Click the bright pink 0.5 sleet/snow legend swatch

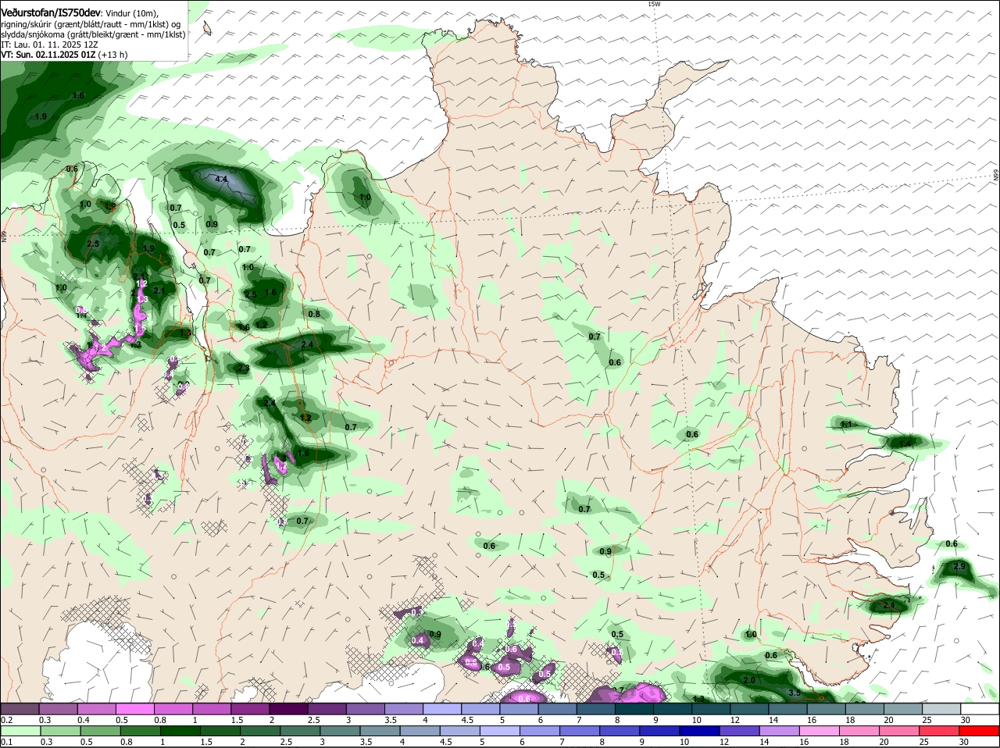134,709
